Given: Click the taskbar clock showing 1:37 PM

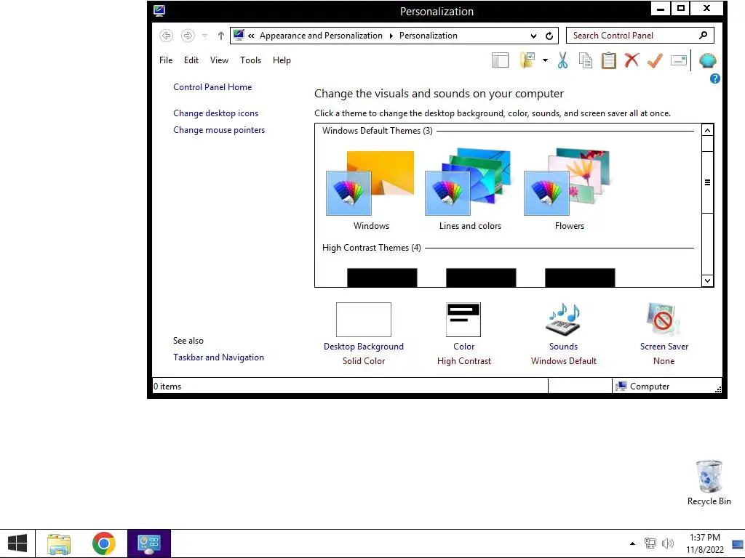Looking at the screenshot, I should click(704, 543).
